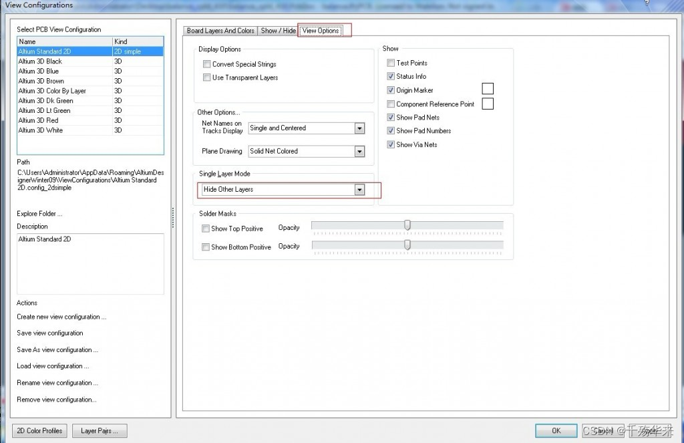The image size is (684, 443).
Task: Toggle Origin Marker checkbox
Action: click(391, 90)
